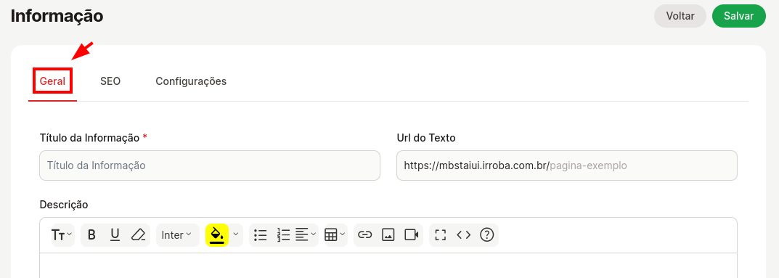Open the color options arrow beside the highlight button
Screen dimensions: 779x278
click(x=236, y=234)
